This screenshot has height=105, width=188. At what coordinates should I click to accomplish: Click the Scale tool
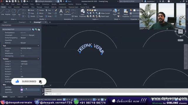point(40,16)
